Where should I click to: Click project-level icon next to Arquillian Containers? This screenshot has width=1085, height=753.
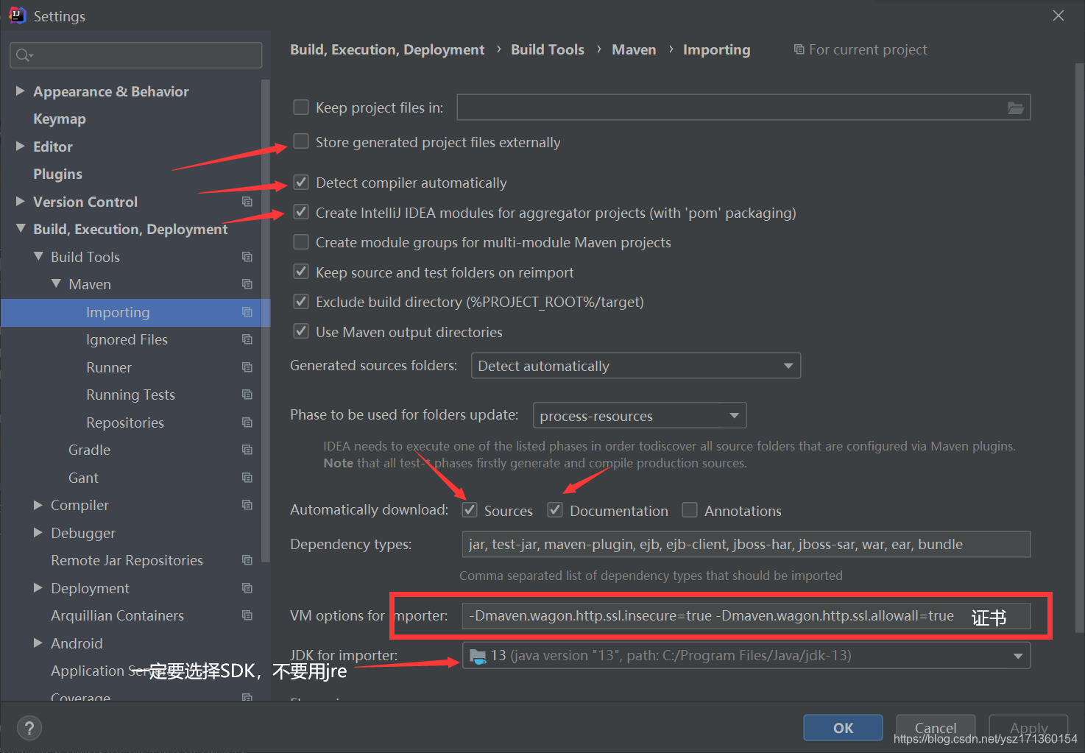click(x=247, y=615)
